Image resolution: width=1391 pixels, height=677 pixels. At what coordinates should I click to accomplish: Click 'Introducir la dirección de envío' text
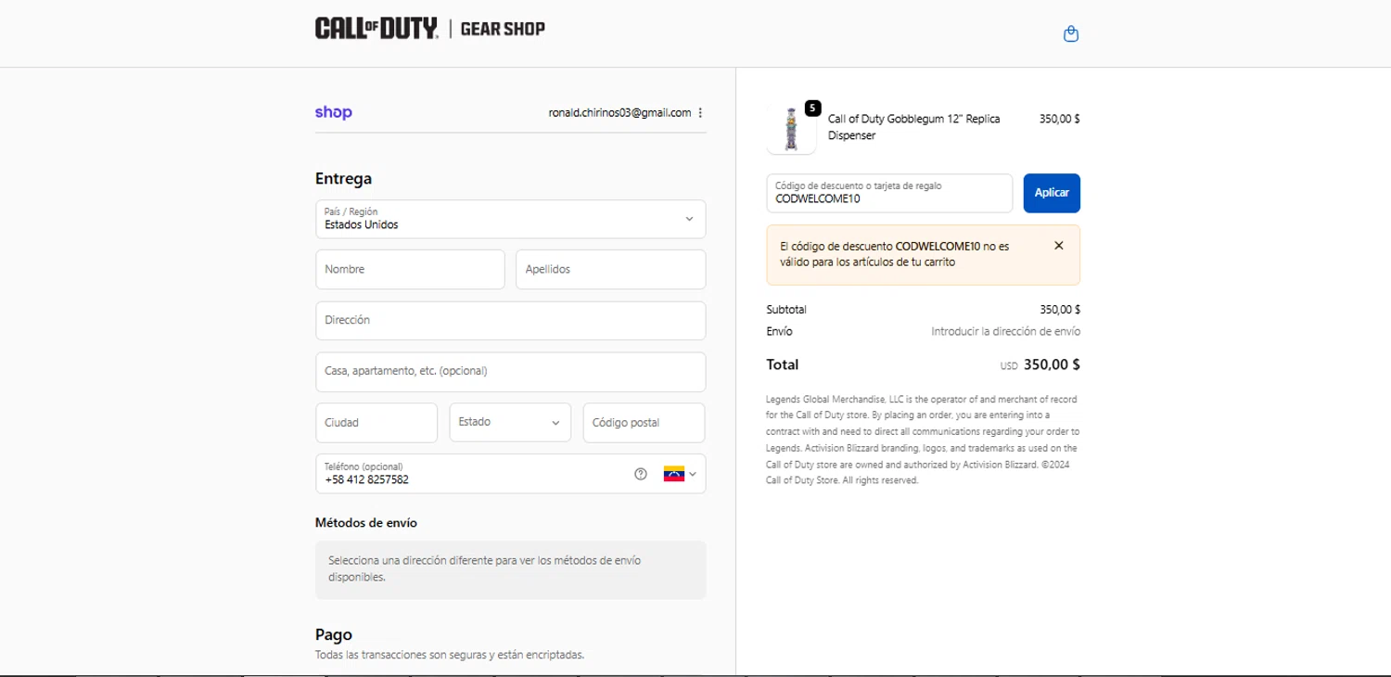point(1005,331)
